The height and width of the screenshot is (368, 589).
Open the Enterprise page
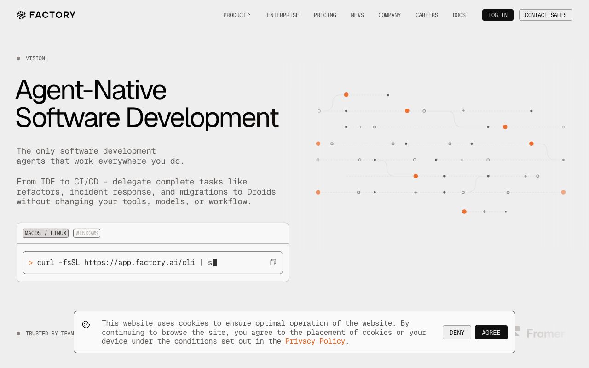(283, 15)
